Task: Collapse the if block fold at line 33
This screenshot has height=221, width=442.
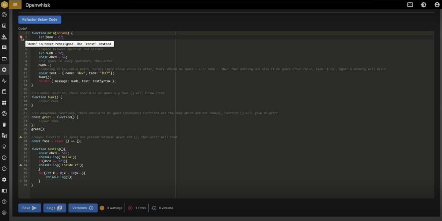Action: (x=29, y=161)
